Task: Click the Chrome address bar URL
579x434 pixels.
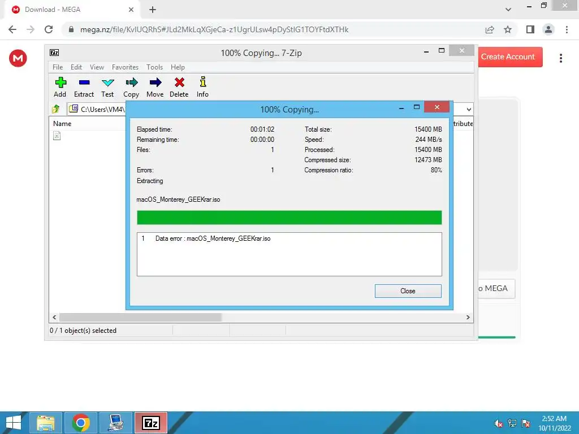Action: pos(214,29)
